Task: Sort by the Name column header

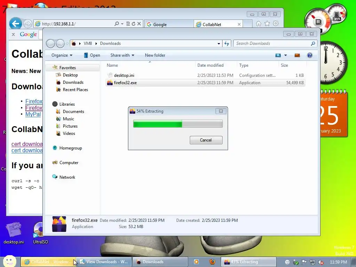Action: pos(150,65)
